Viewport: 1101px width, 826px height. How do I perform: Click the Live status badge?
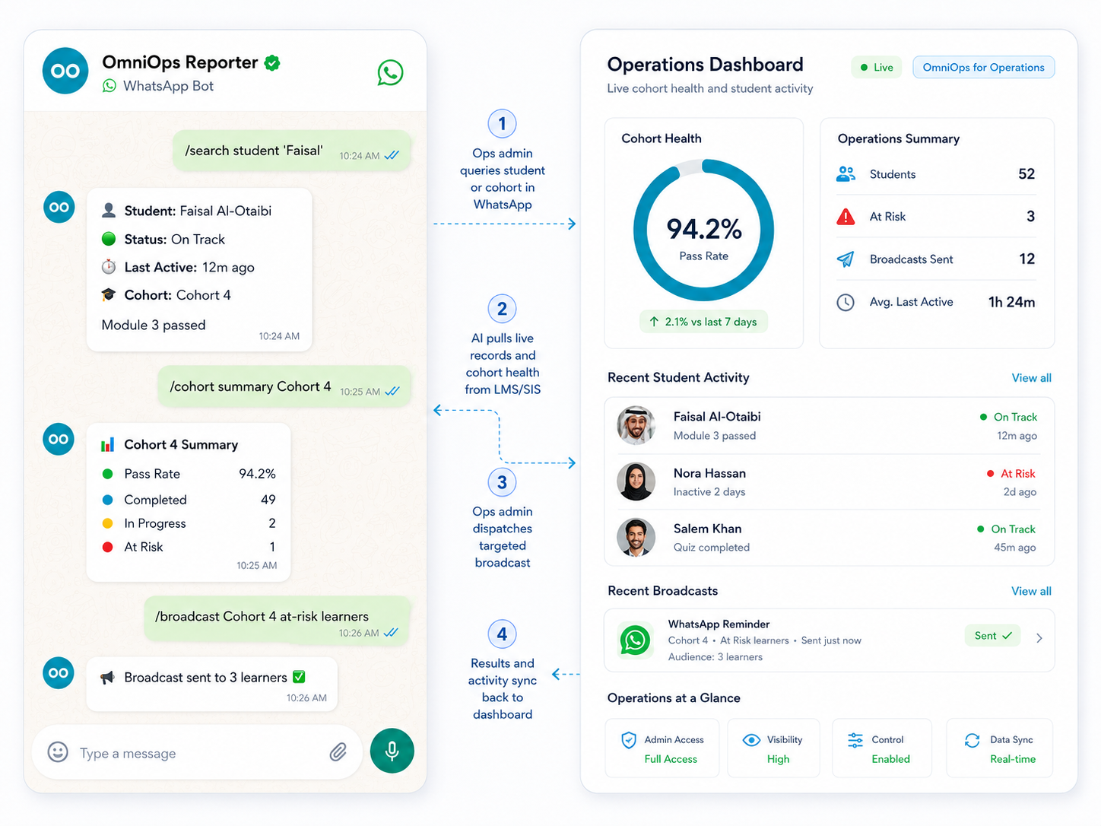pos(877,67)
